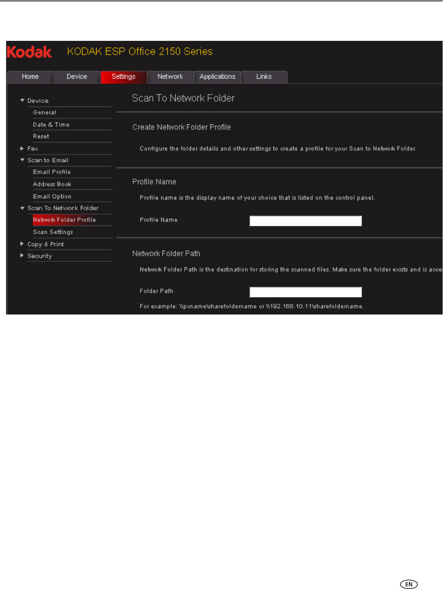
Task: Click the 'Network Folder Path' heading
Action: (166, 254)
